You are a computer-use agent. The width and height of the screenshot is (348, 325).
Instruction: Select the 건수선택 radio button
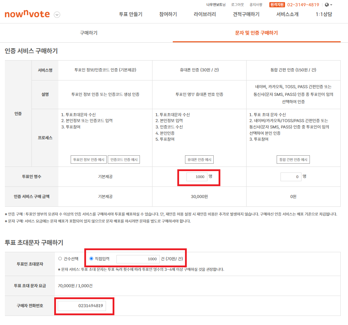(60, 259)
